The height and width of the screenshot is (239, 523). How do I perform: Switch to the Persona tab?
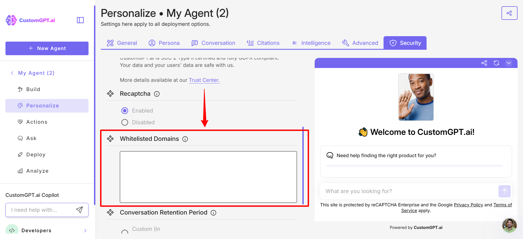pos(164,43)
